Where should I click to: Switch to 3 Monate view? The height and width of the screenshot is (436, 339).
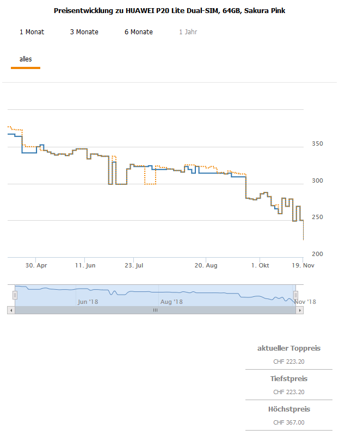point(84,32)
